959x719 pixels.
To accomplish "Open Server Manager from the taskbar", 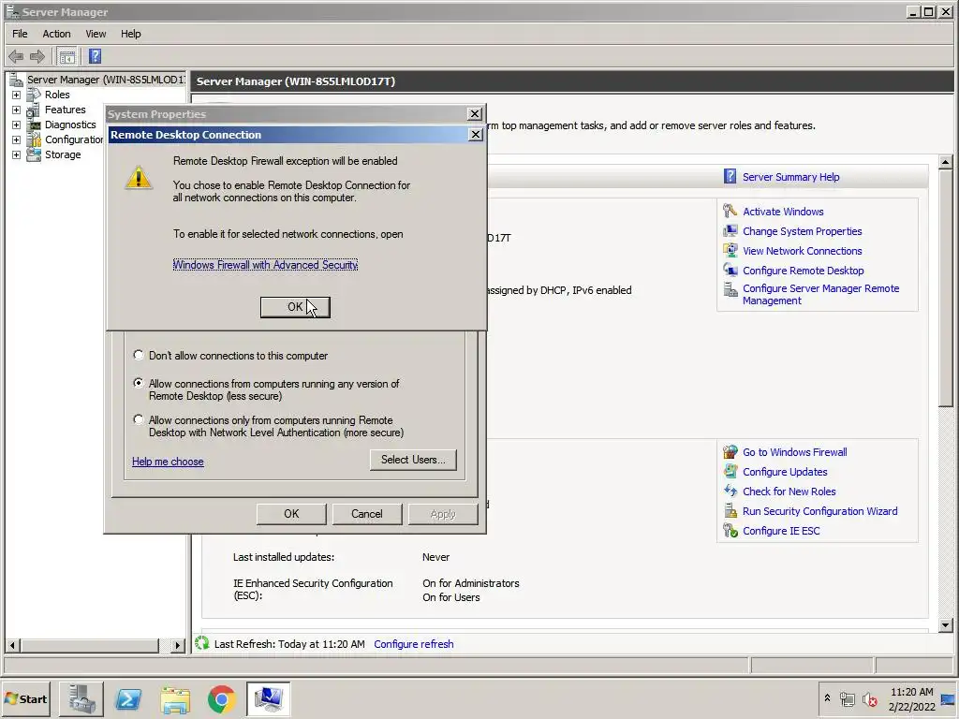I will [x=81, y=698].
